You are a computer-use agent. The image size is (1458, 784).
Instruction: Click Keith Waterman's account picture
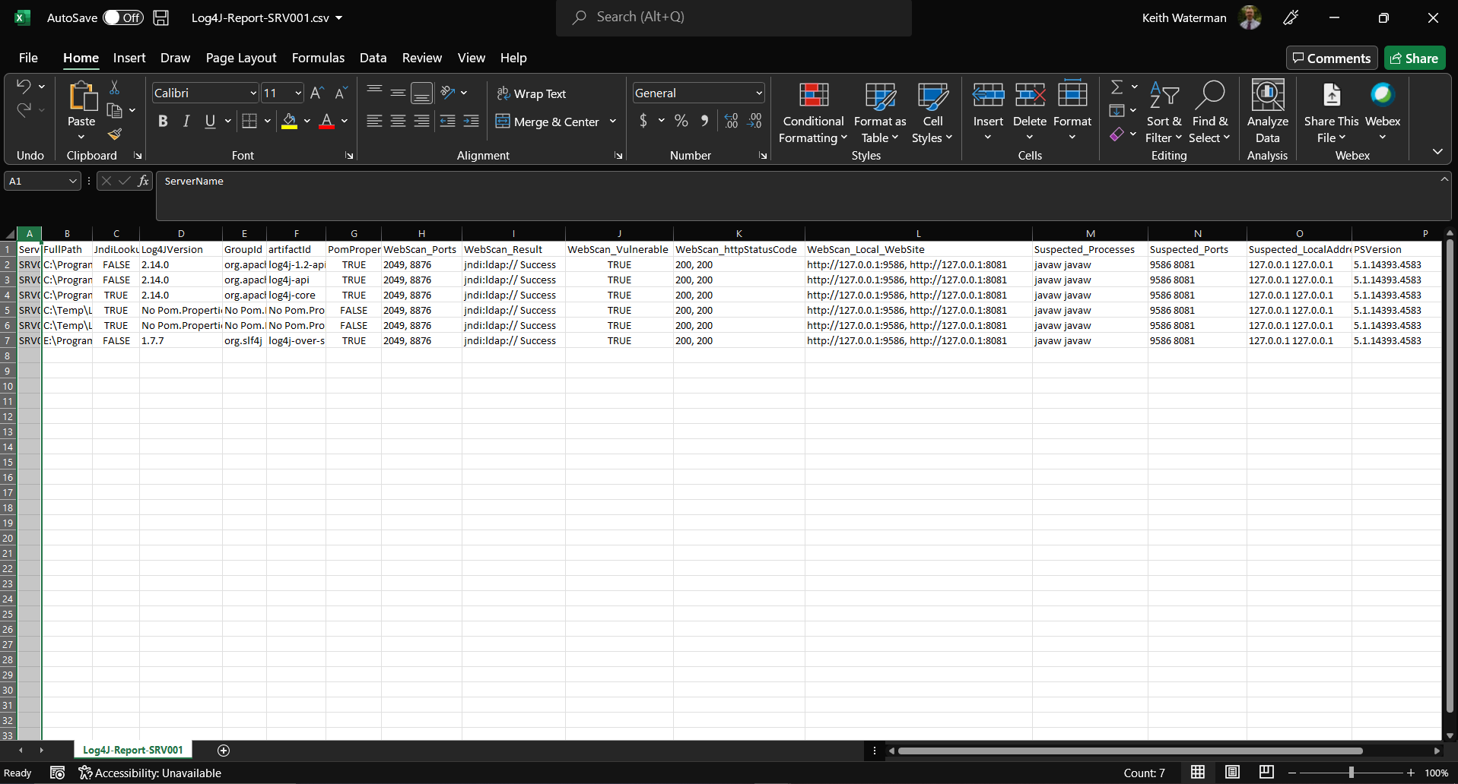(1250, 17)
